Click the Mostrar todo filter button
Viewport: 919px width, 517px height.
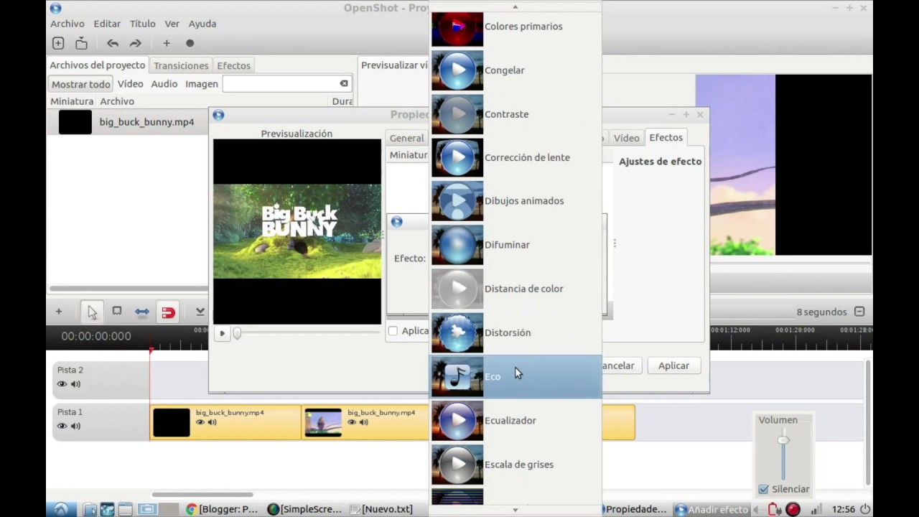[x=80, y=84]
